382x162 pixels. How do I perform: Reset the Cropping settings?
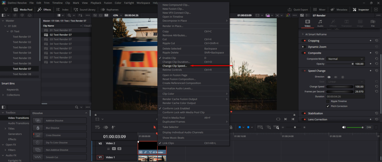[376, 41]
